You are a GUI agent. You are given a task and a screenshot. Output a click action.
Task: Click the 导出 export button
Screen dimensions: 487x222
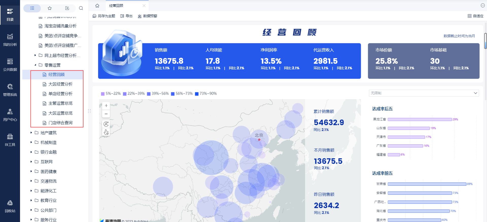pos(126,16)
